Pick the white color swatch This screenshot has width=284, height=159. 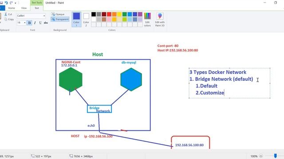94,19
